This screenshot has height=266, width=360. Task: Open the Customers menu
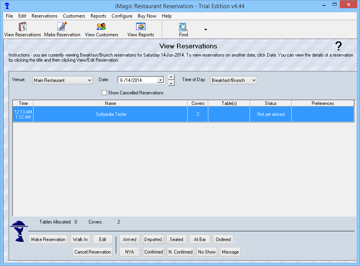coord(74,16)
